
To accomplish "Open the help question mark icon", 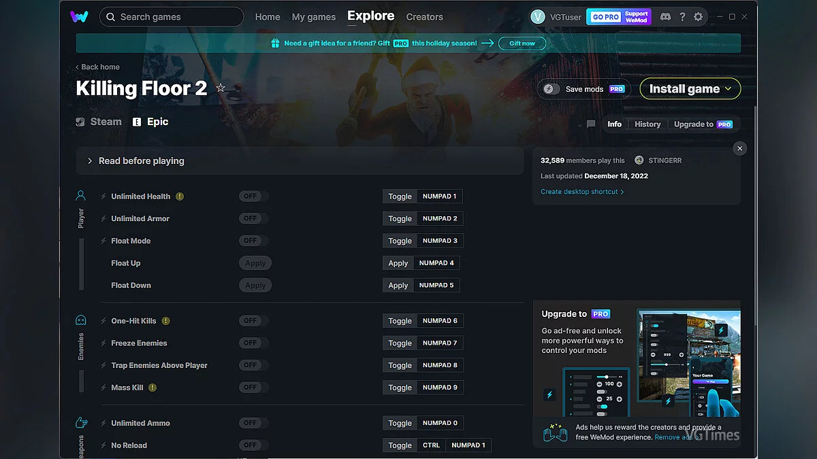I will [682, 17].
